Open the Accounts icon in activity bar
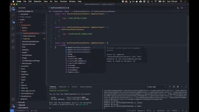The image size is (199, 112). point(13,99)
